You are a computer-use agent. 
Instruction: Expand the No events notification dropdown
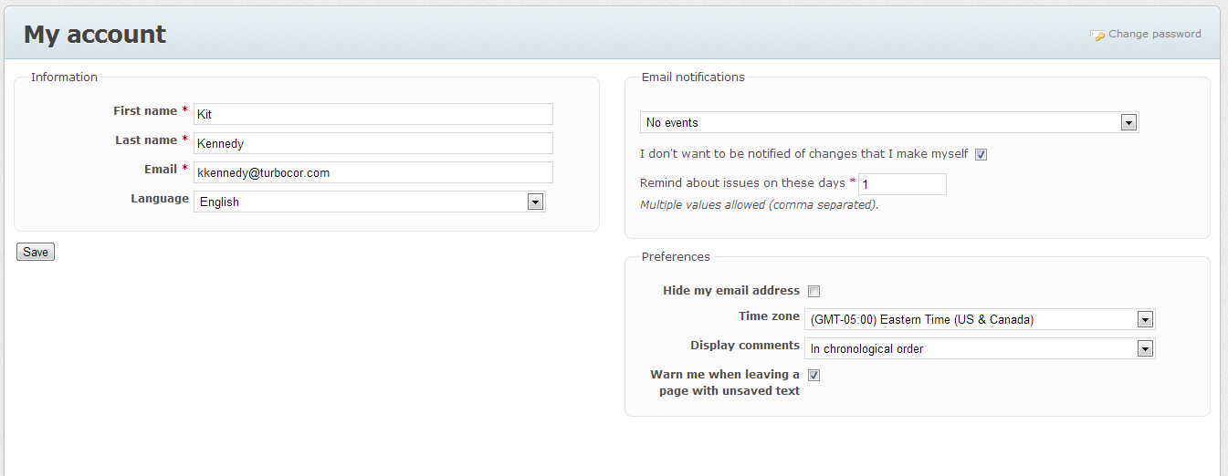[889, 122]
